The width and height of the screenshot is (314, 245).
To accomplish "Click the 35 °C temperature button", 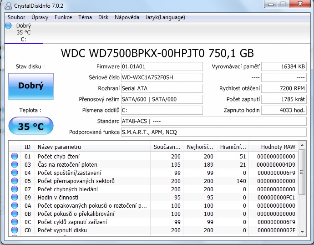I will pos(31,126).
